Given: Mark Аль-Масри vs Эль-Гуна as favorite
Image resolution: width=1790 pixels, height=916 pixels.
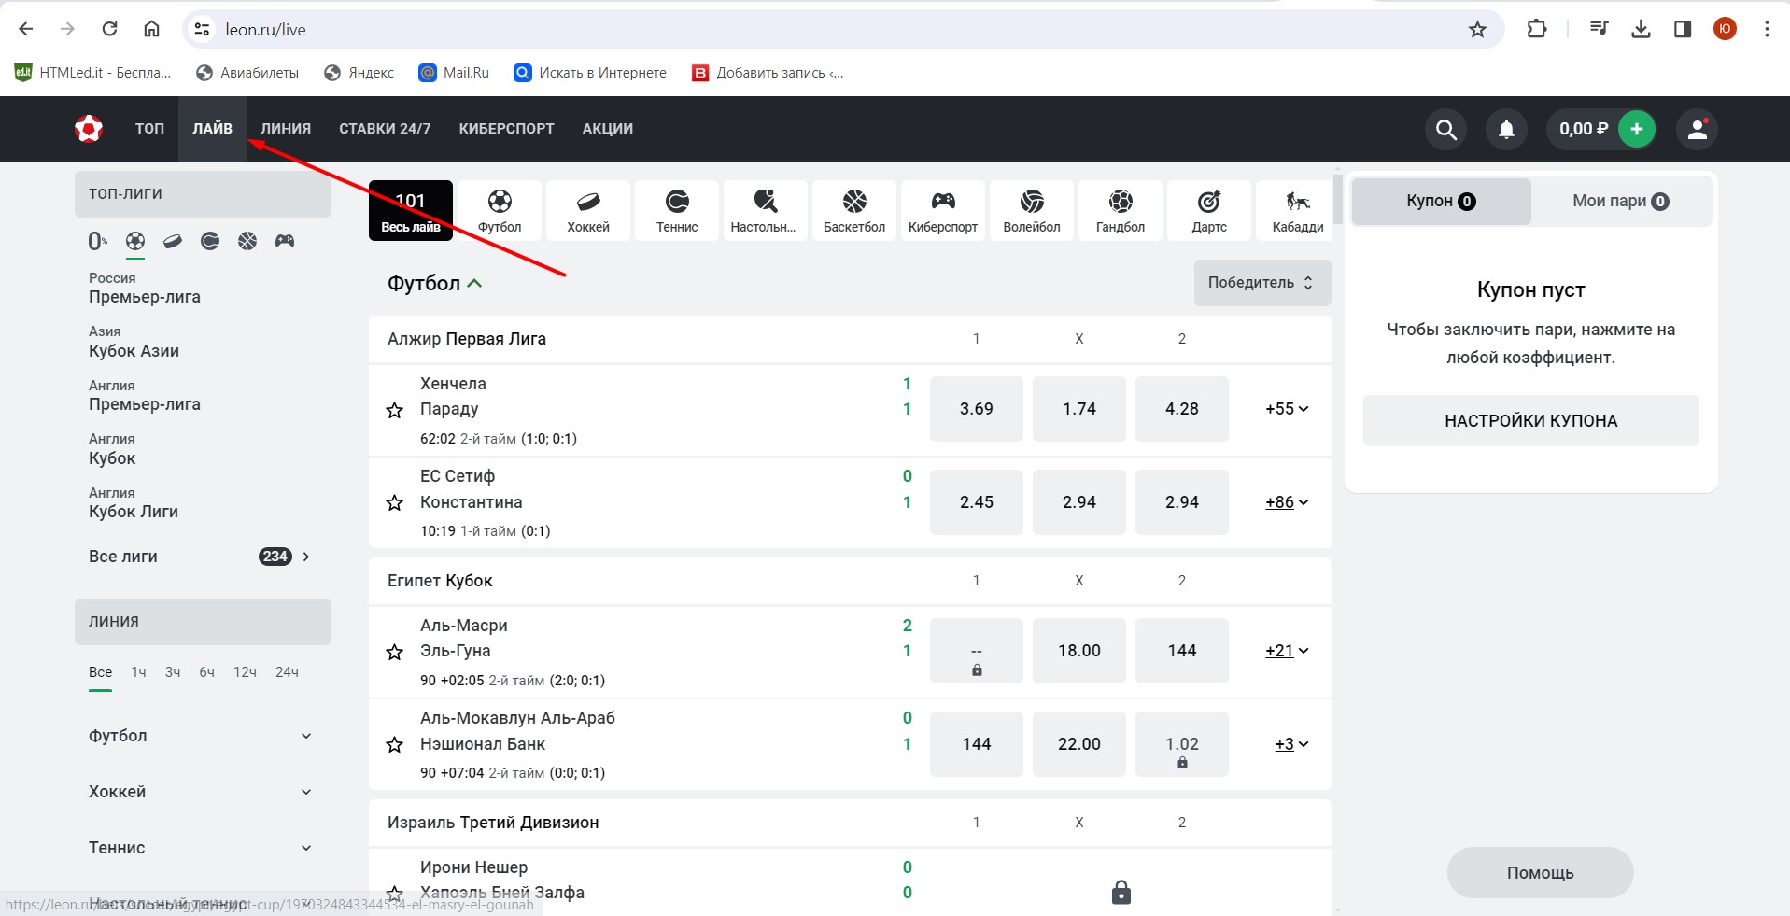Looking at the screenshot, I should [395, 652].
